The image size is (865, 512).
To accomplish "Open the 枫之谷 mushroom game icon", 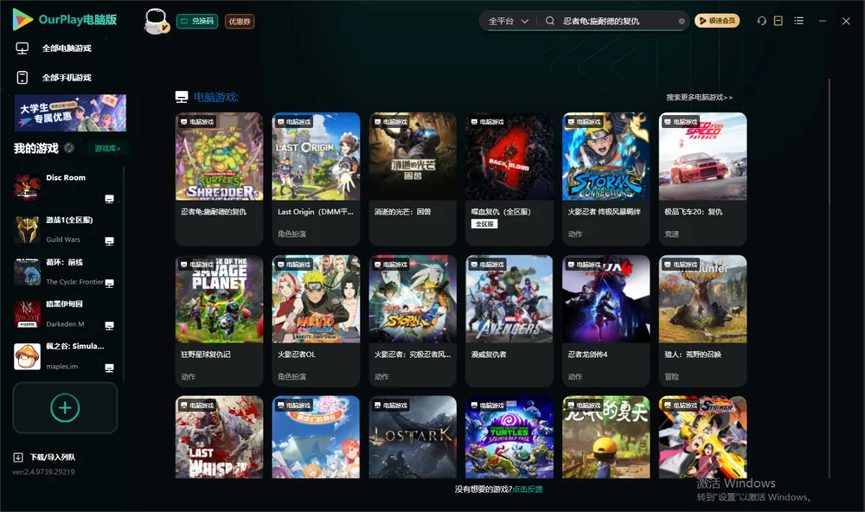I will [27, 356].
